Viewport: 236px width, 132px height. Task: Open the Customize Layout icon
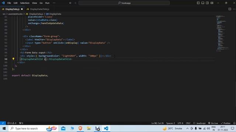212,3
